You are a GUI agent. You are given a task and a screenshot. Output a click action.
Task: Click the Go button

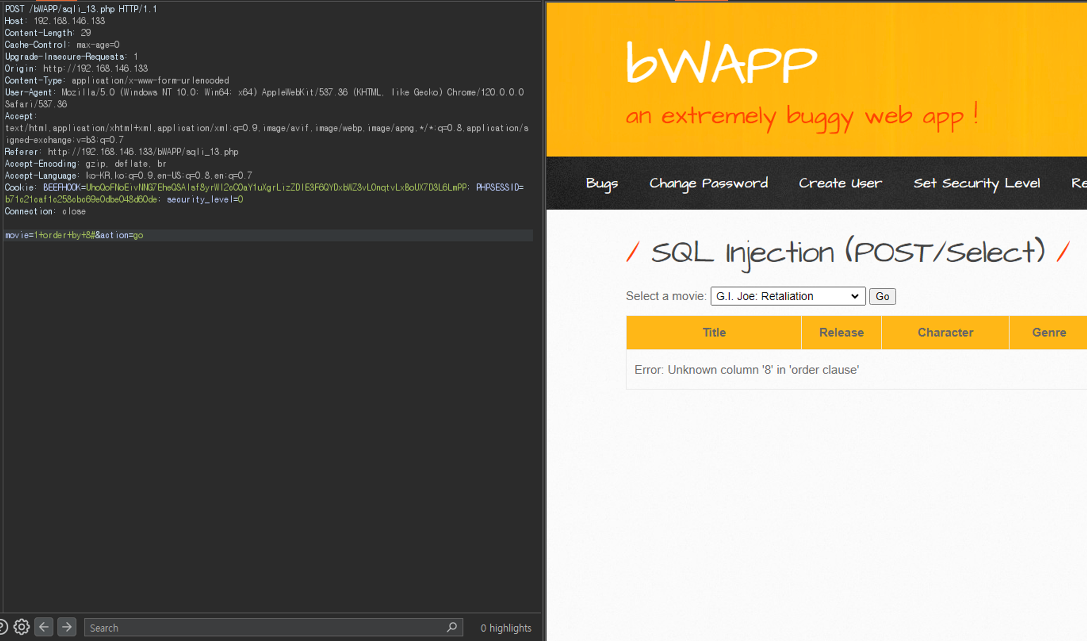[883, 296]
